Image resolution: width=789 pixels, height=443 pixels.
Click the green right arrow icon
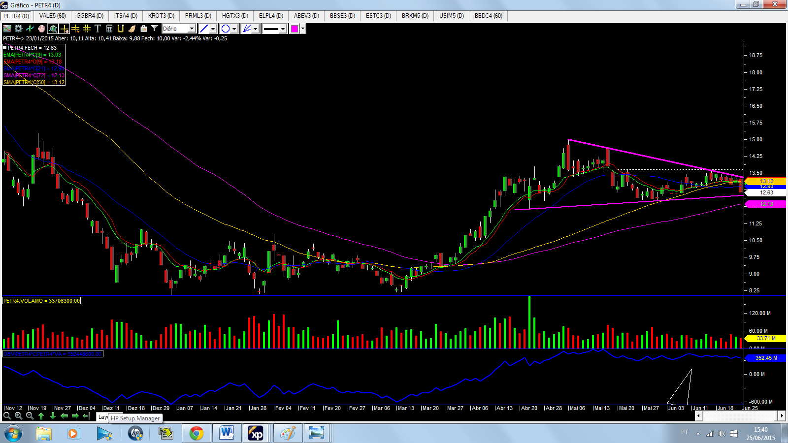pyautogui.click(x=75, y=416)
